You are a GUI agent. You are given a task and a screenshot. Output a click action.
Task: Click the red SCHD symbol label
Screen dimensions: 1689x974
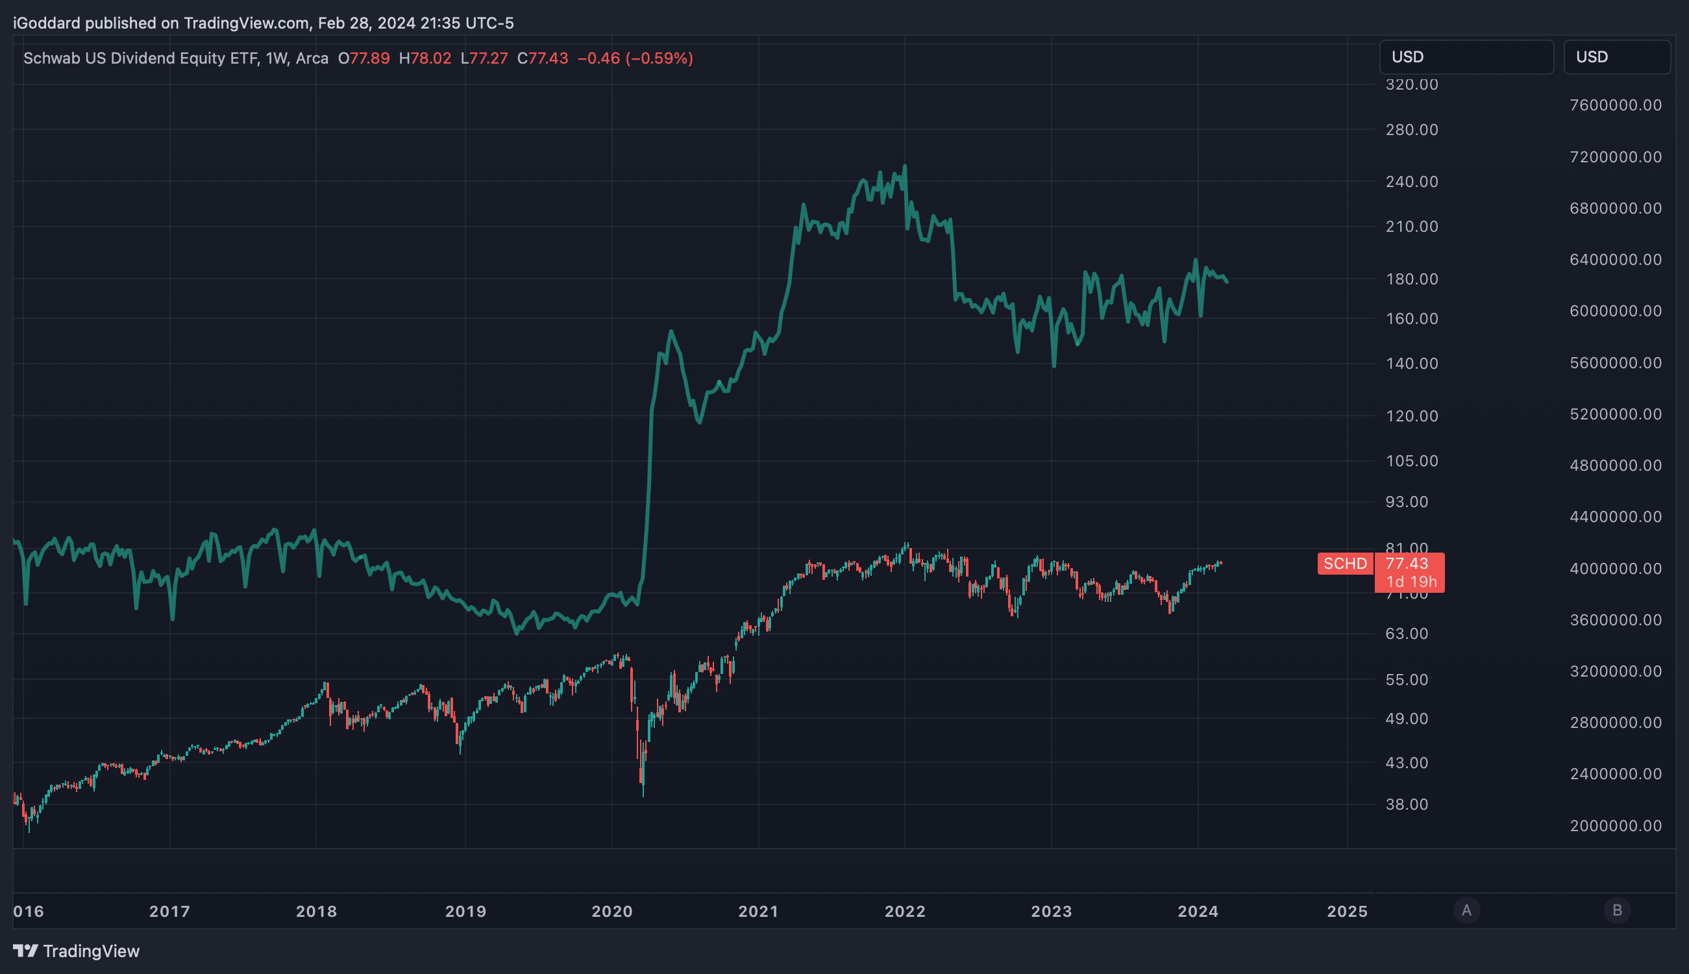coord(1346,563)
